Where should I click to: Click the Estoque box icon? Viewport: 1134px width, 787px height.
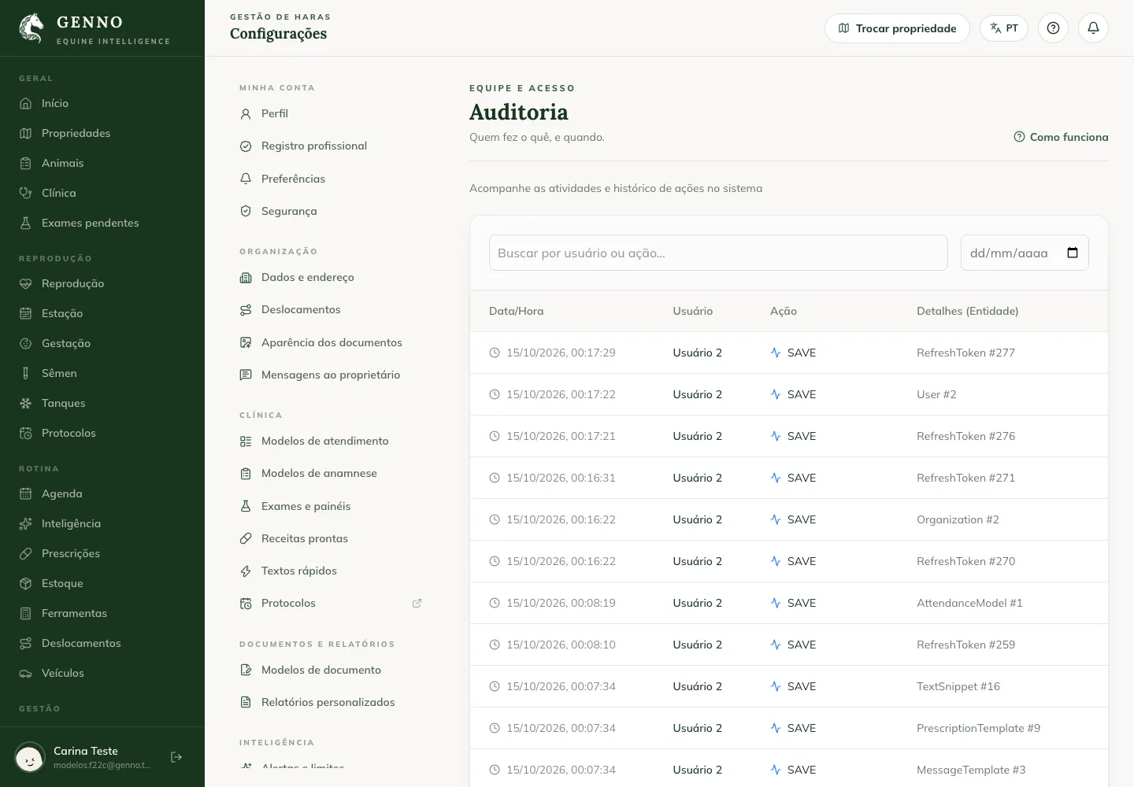25,583
